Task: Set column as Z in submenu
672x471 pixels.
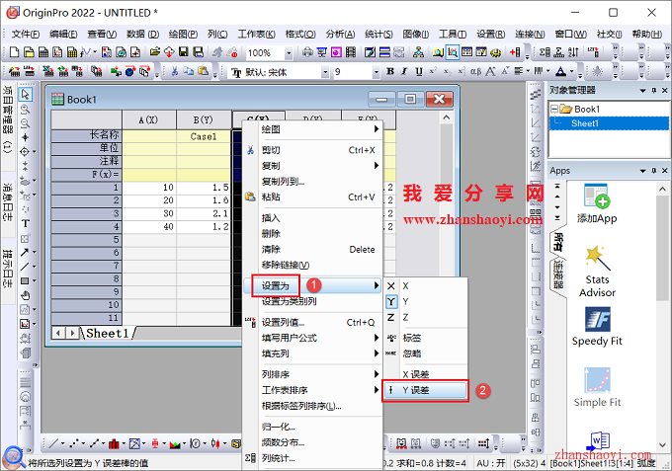Action: [x=425, y=317]
